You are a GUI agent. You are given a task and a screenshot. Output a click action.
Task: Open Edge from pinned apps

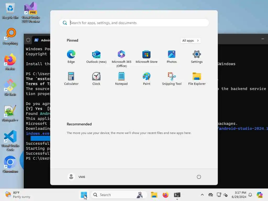(71, 57)
